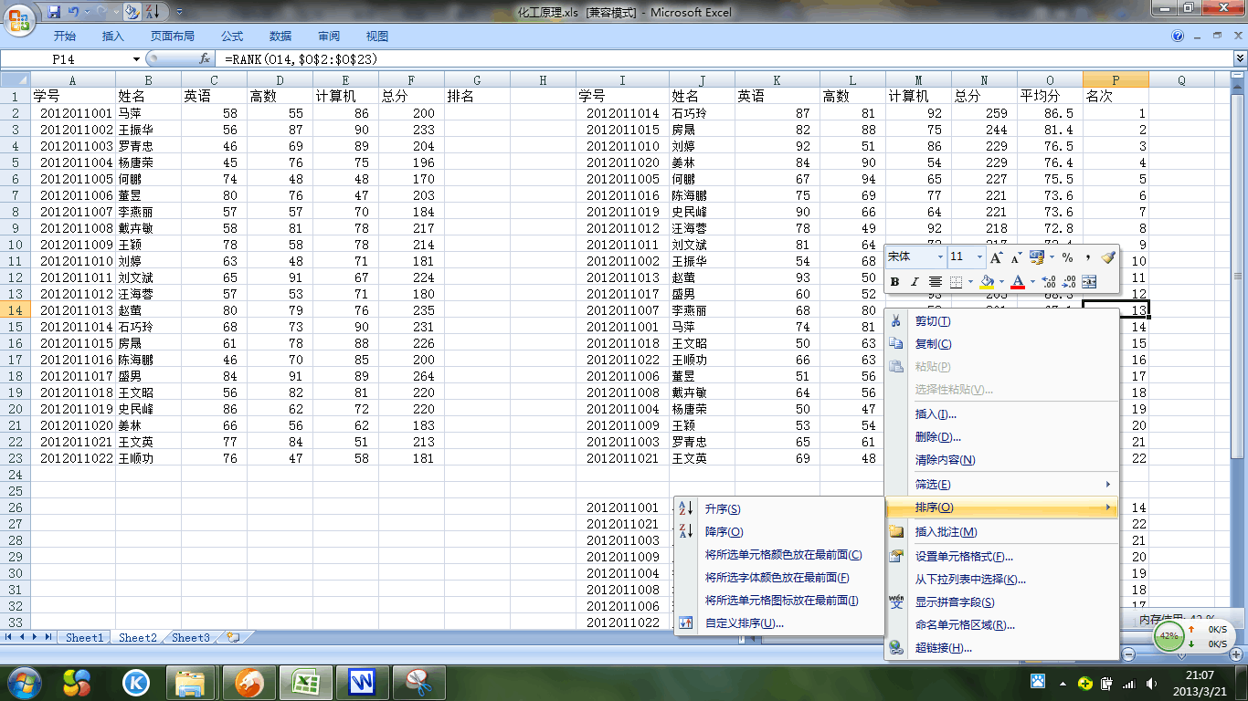Click the Decrease Decimal icon

(x=1069, y=282)
